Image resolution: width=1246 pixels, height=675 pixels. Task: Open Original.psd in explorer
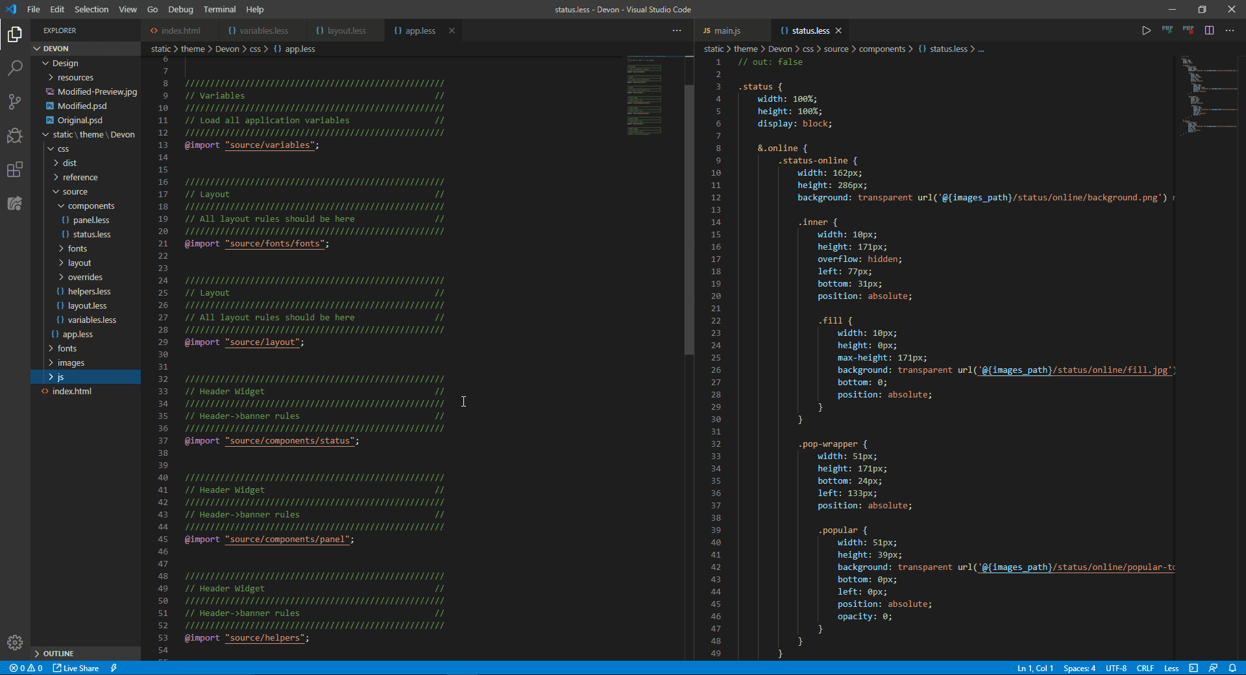(86, 120)
